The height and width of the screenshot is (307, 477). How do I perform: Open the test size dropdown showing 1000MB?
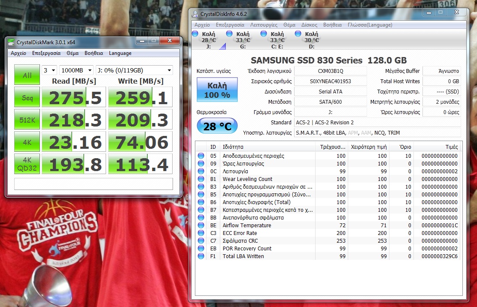coord(76,70)
